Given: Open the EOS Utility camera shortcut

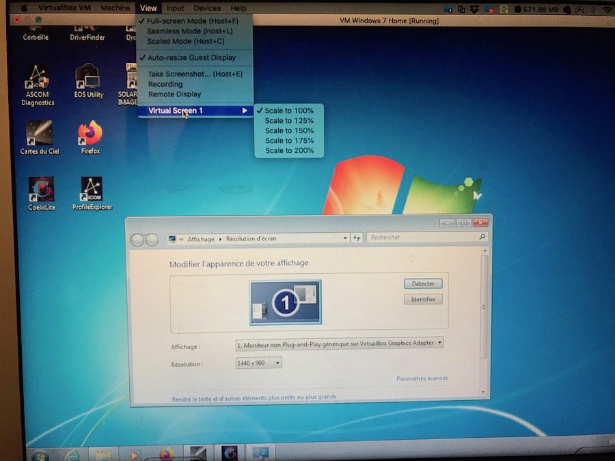Looking at the screenshot, I should (x=89, y=81).
